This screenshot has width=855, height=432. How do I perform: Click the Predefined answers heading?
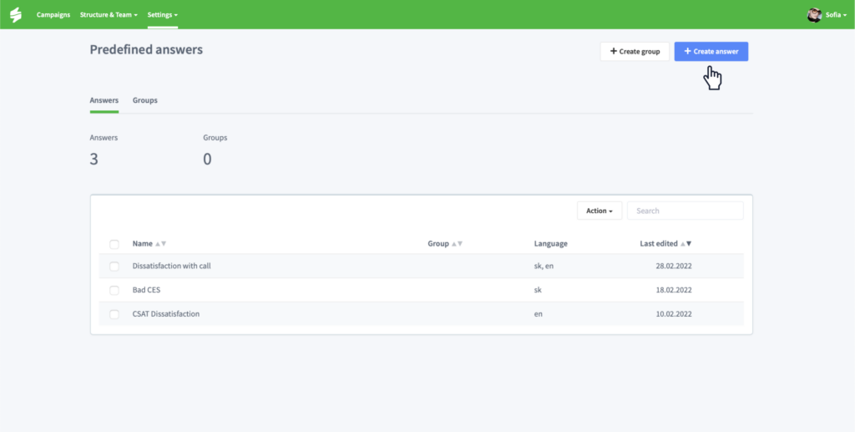(x=146, y=49)
